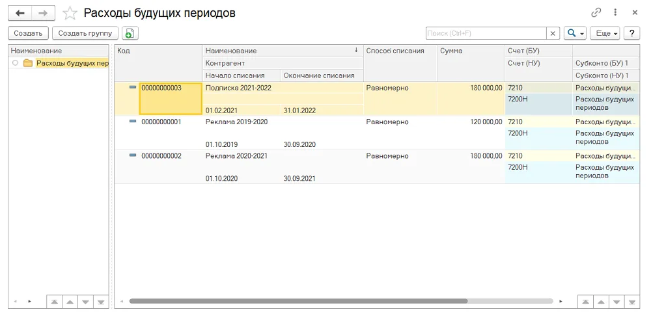Viewport: 651px width, 316px height.
Task: Move down in the group tree
Action: coord(85,302)
